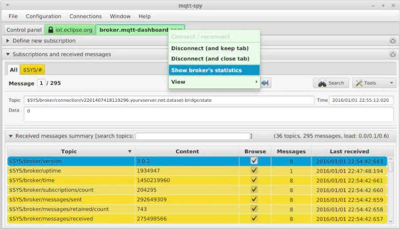This screenshot has width=400, height=230.
Task: Click the Topic column sort arrow
Action: (130, 152)
